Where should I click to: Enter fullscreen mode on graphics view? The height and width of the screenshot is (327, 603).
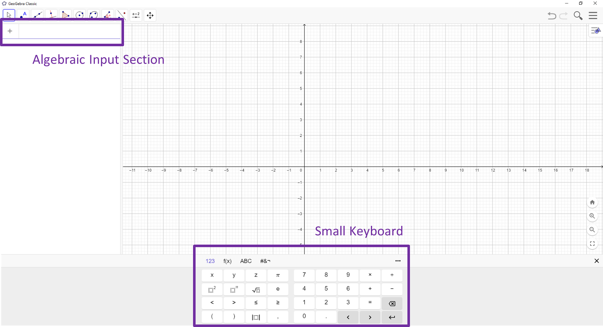tap(592, 243)
